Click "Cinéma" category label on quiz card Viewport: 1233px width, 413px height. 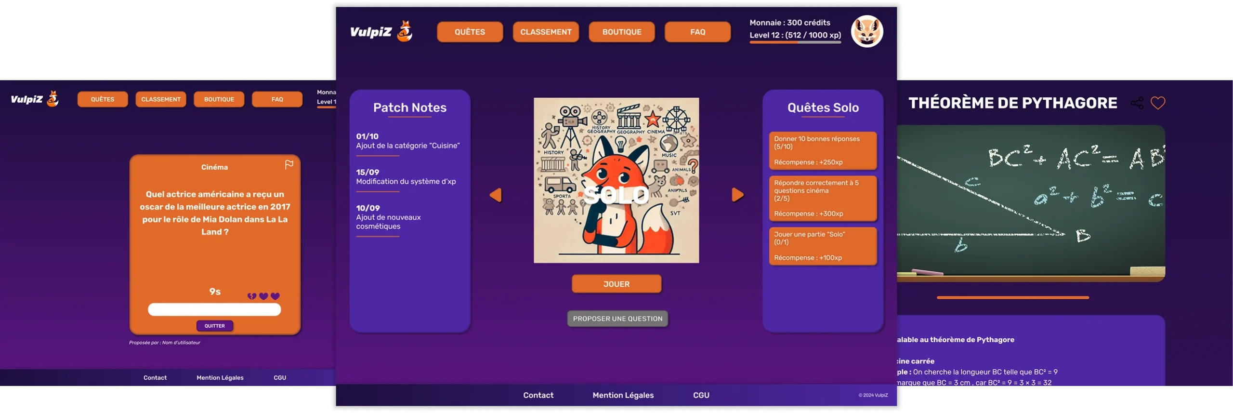click(214, 167)
